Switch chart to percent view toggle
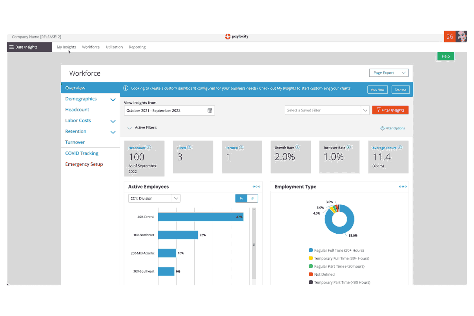Viewport: 474px width, 316px height. tap(241, 198)
